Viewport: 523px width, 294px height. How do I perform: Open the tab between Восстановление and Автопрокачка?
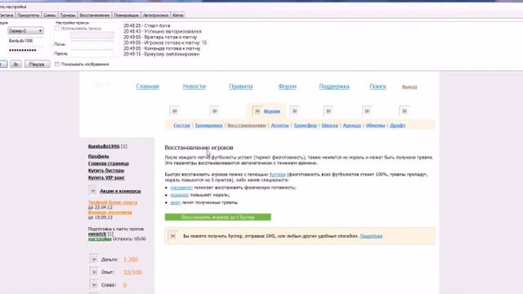[x=126, y=15]
